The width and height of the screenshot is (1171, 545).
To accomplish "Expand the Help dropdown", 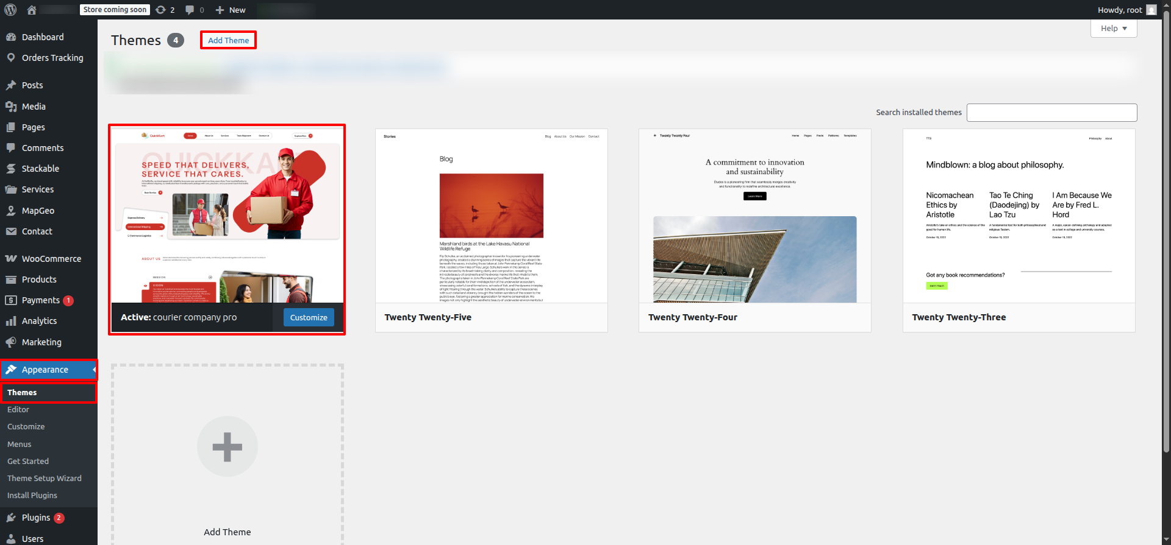I will pyautogui.click(x=1113, y=29).
